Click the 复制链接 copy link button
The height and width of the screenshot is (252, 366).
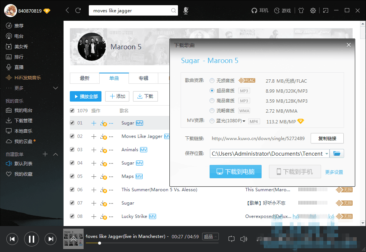point(327,138)
